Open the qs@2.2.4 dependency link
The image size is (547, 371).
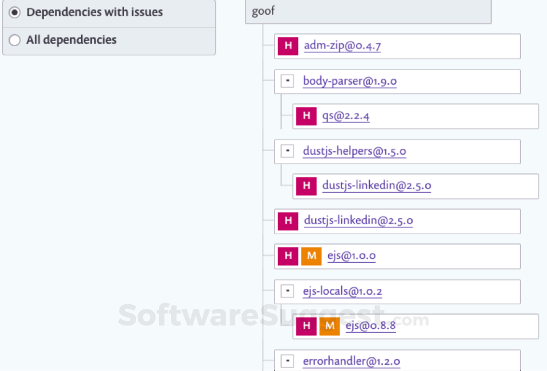(x=346, y=116)
